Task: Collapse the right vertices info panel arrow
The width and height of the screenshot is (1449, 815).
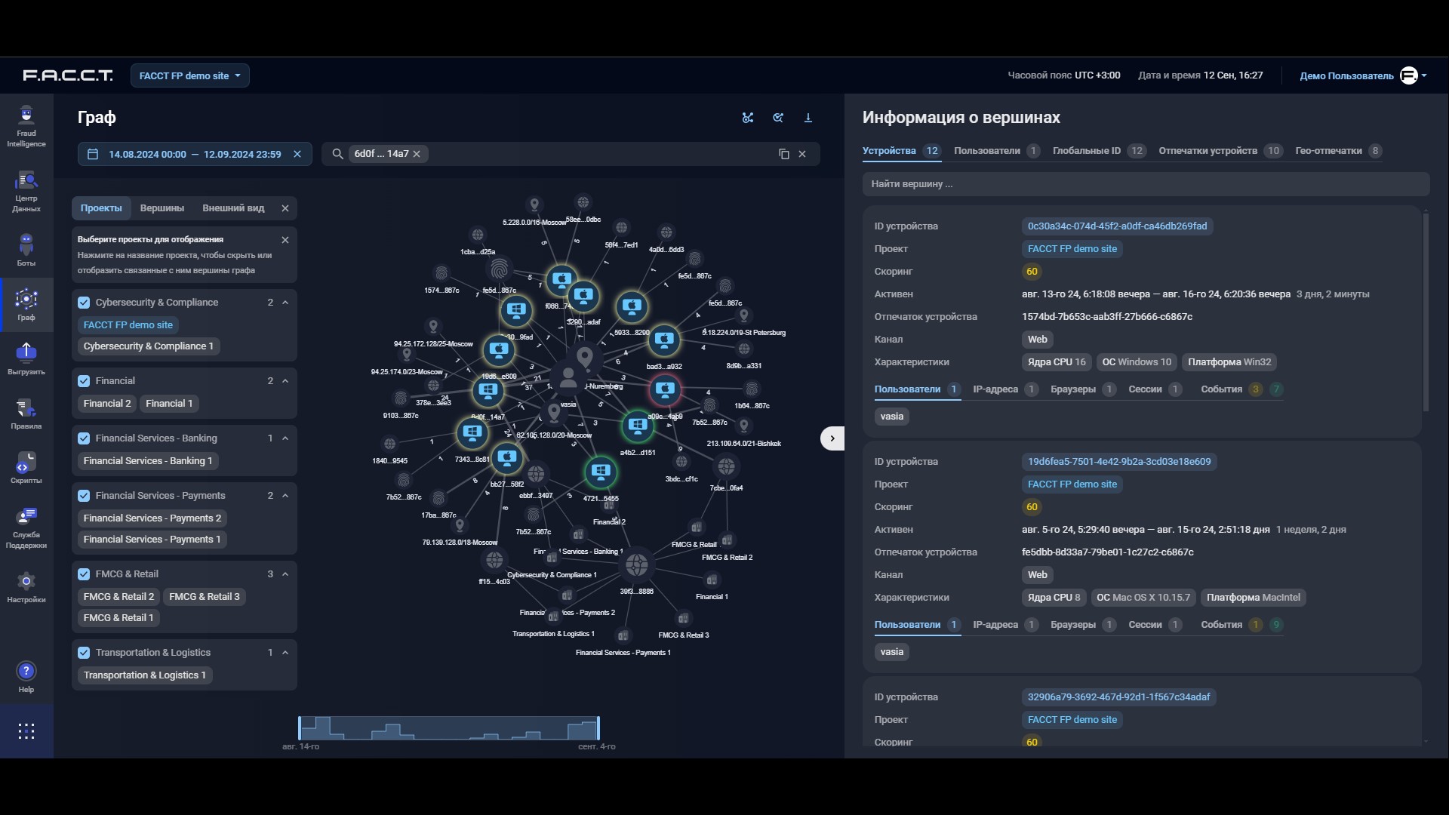Action: click(832, 438)
